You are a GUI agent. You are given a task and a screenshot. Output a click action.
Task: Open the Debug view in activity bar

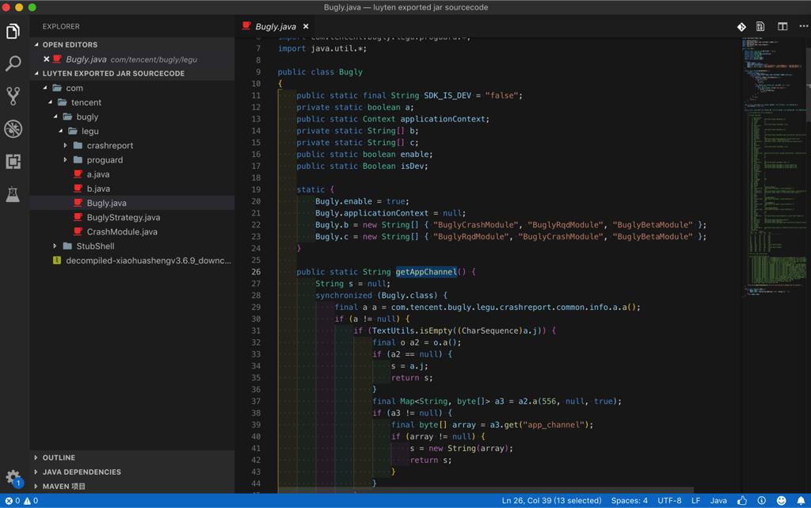click(x=13, y=128)
